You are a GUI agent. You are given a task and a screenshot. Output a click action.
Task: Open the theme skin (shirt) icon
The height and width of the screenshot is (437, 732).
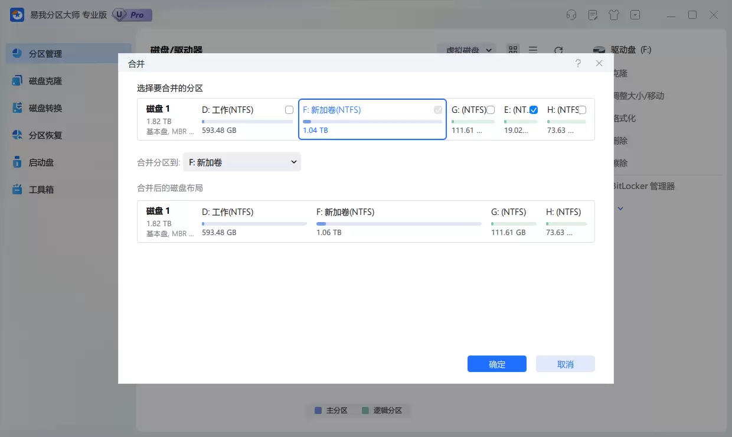[x=614, y=14]
